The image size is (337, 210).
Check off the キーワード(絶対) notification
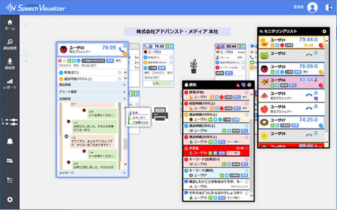pyautogui.click(x=246, y=170)
